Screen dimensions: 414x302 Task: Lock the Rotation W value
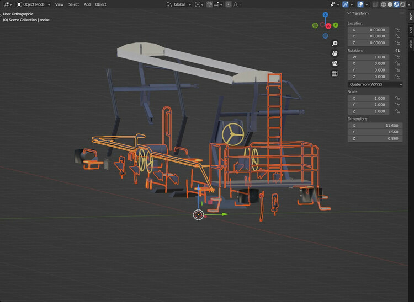click(397, 57)
